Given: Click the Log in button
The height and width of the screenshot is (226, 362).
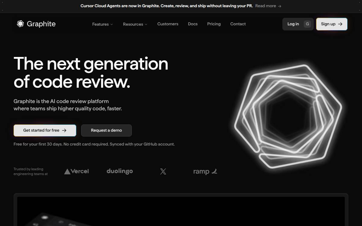Looking at the screenshot, I should coord(298,24).
